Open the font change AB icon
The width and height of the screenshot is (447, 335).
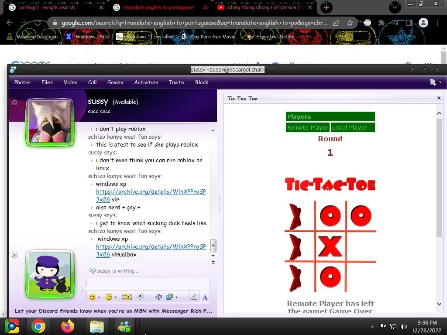click(x=158, y=297)
